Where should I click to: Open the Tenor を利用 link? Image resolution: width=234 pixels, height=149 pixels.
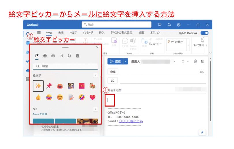tap(40, 114)
